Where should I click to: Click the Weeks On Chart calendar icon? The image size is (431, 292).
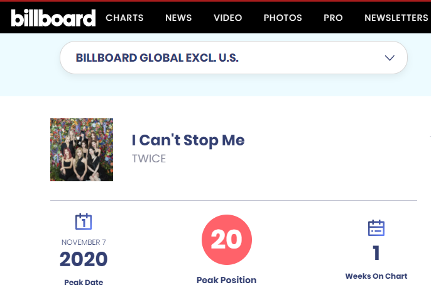[x=376, y=227]
